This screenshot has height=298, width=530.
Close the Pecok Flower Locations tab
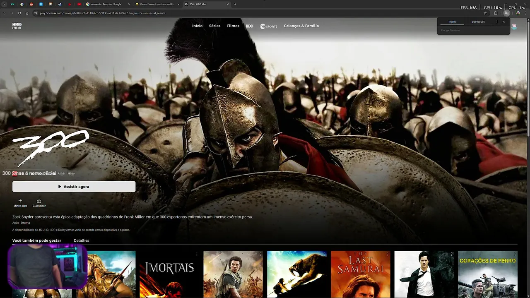(178, 4)
